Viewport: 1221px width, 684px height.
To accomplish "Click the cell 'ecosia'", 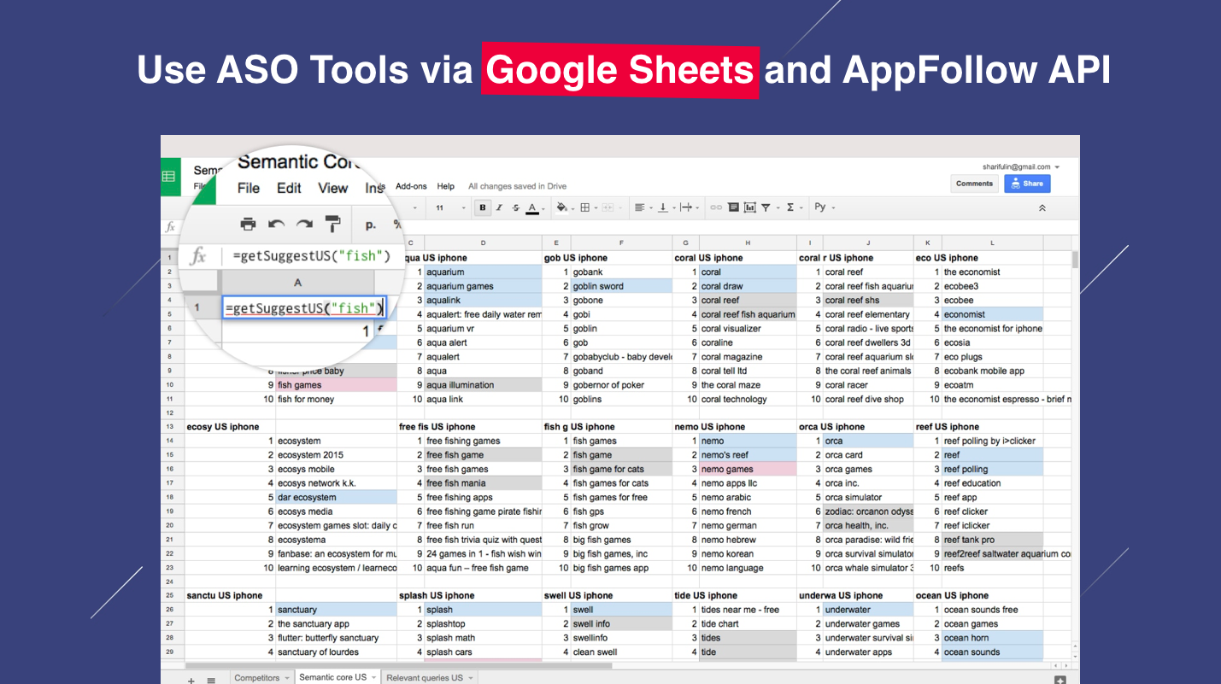I will pyautogui.click(x=992, y=342).
